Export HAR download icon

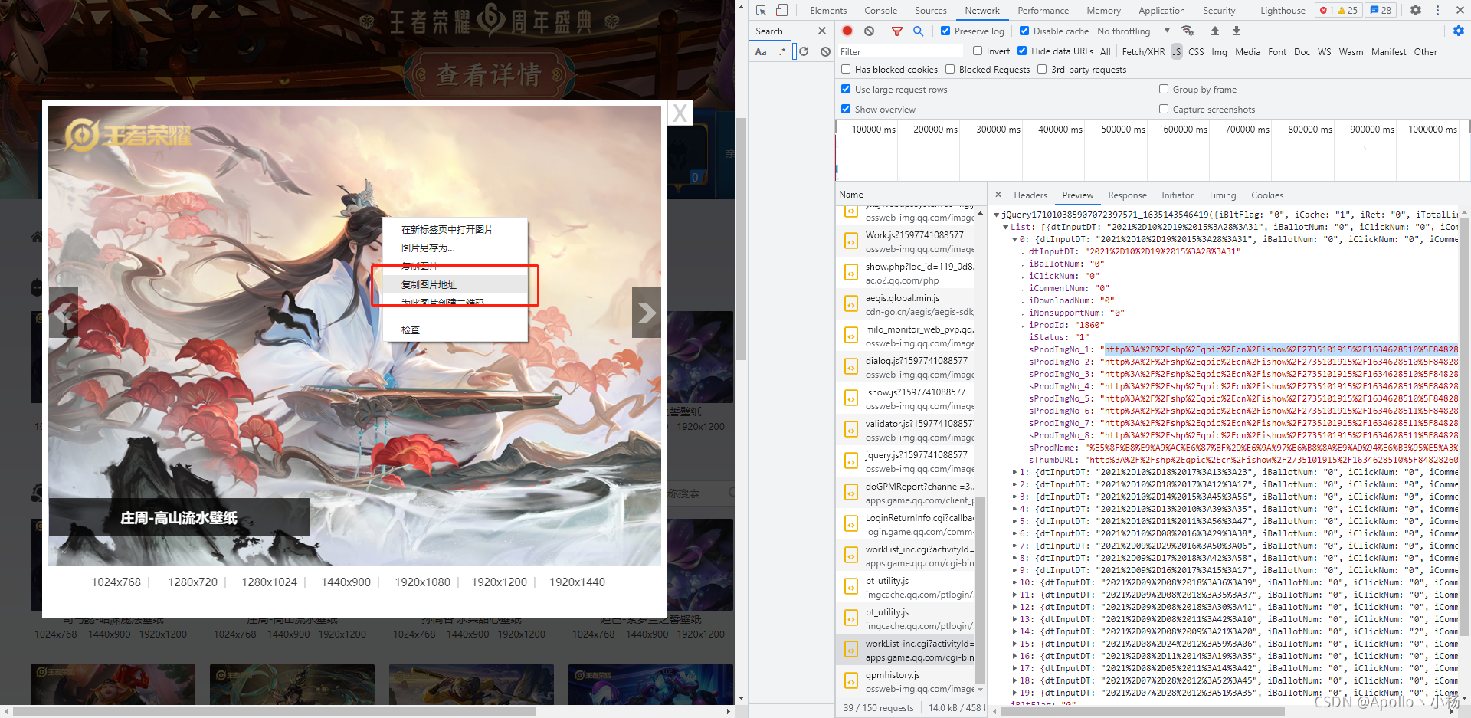[1236, 31]
